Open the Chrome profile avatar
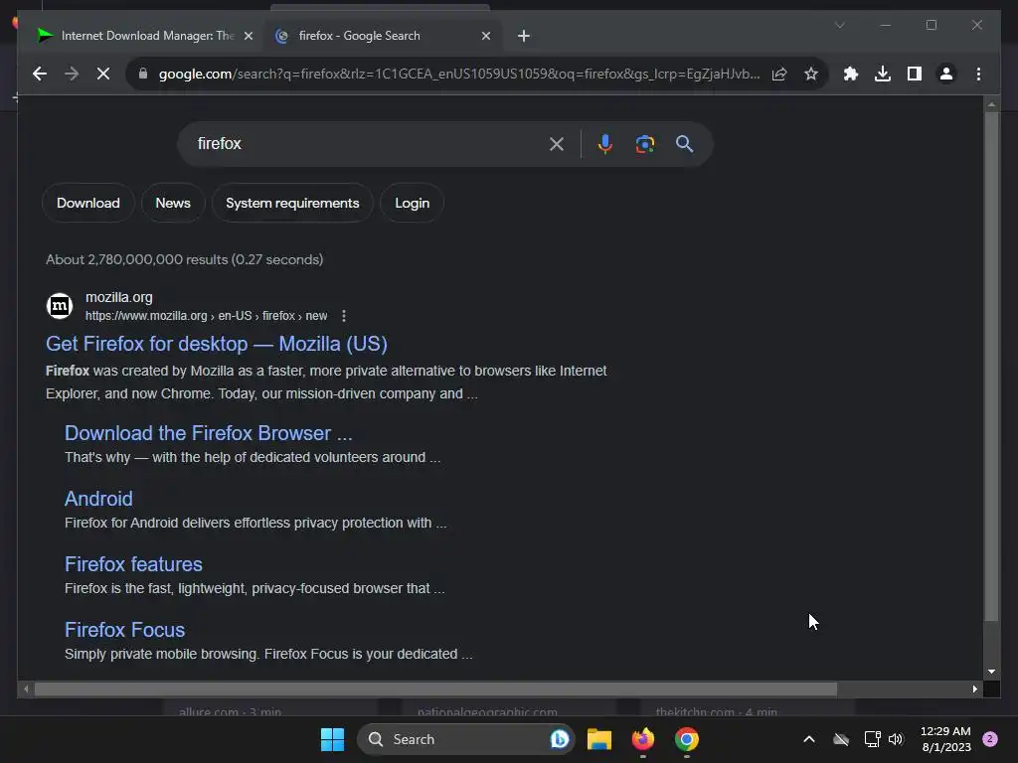1018x763 pixels. point(946,74)
